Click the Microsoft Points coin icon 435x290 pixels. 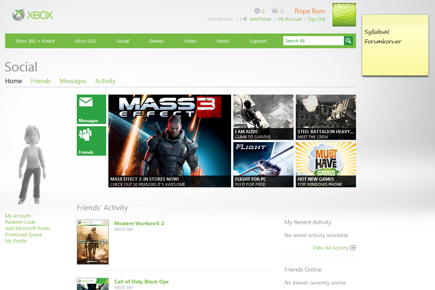[x=245, y=19]
